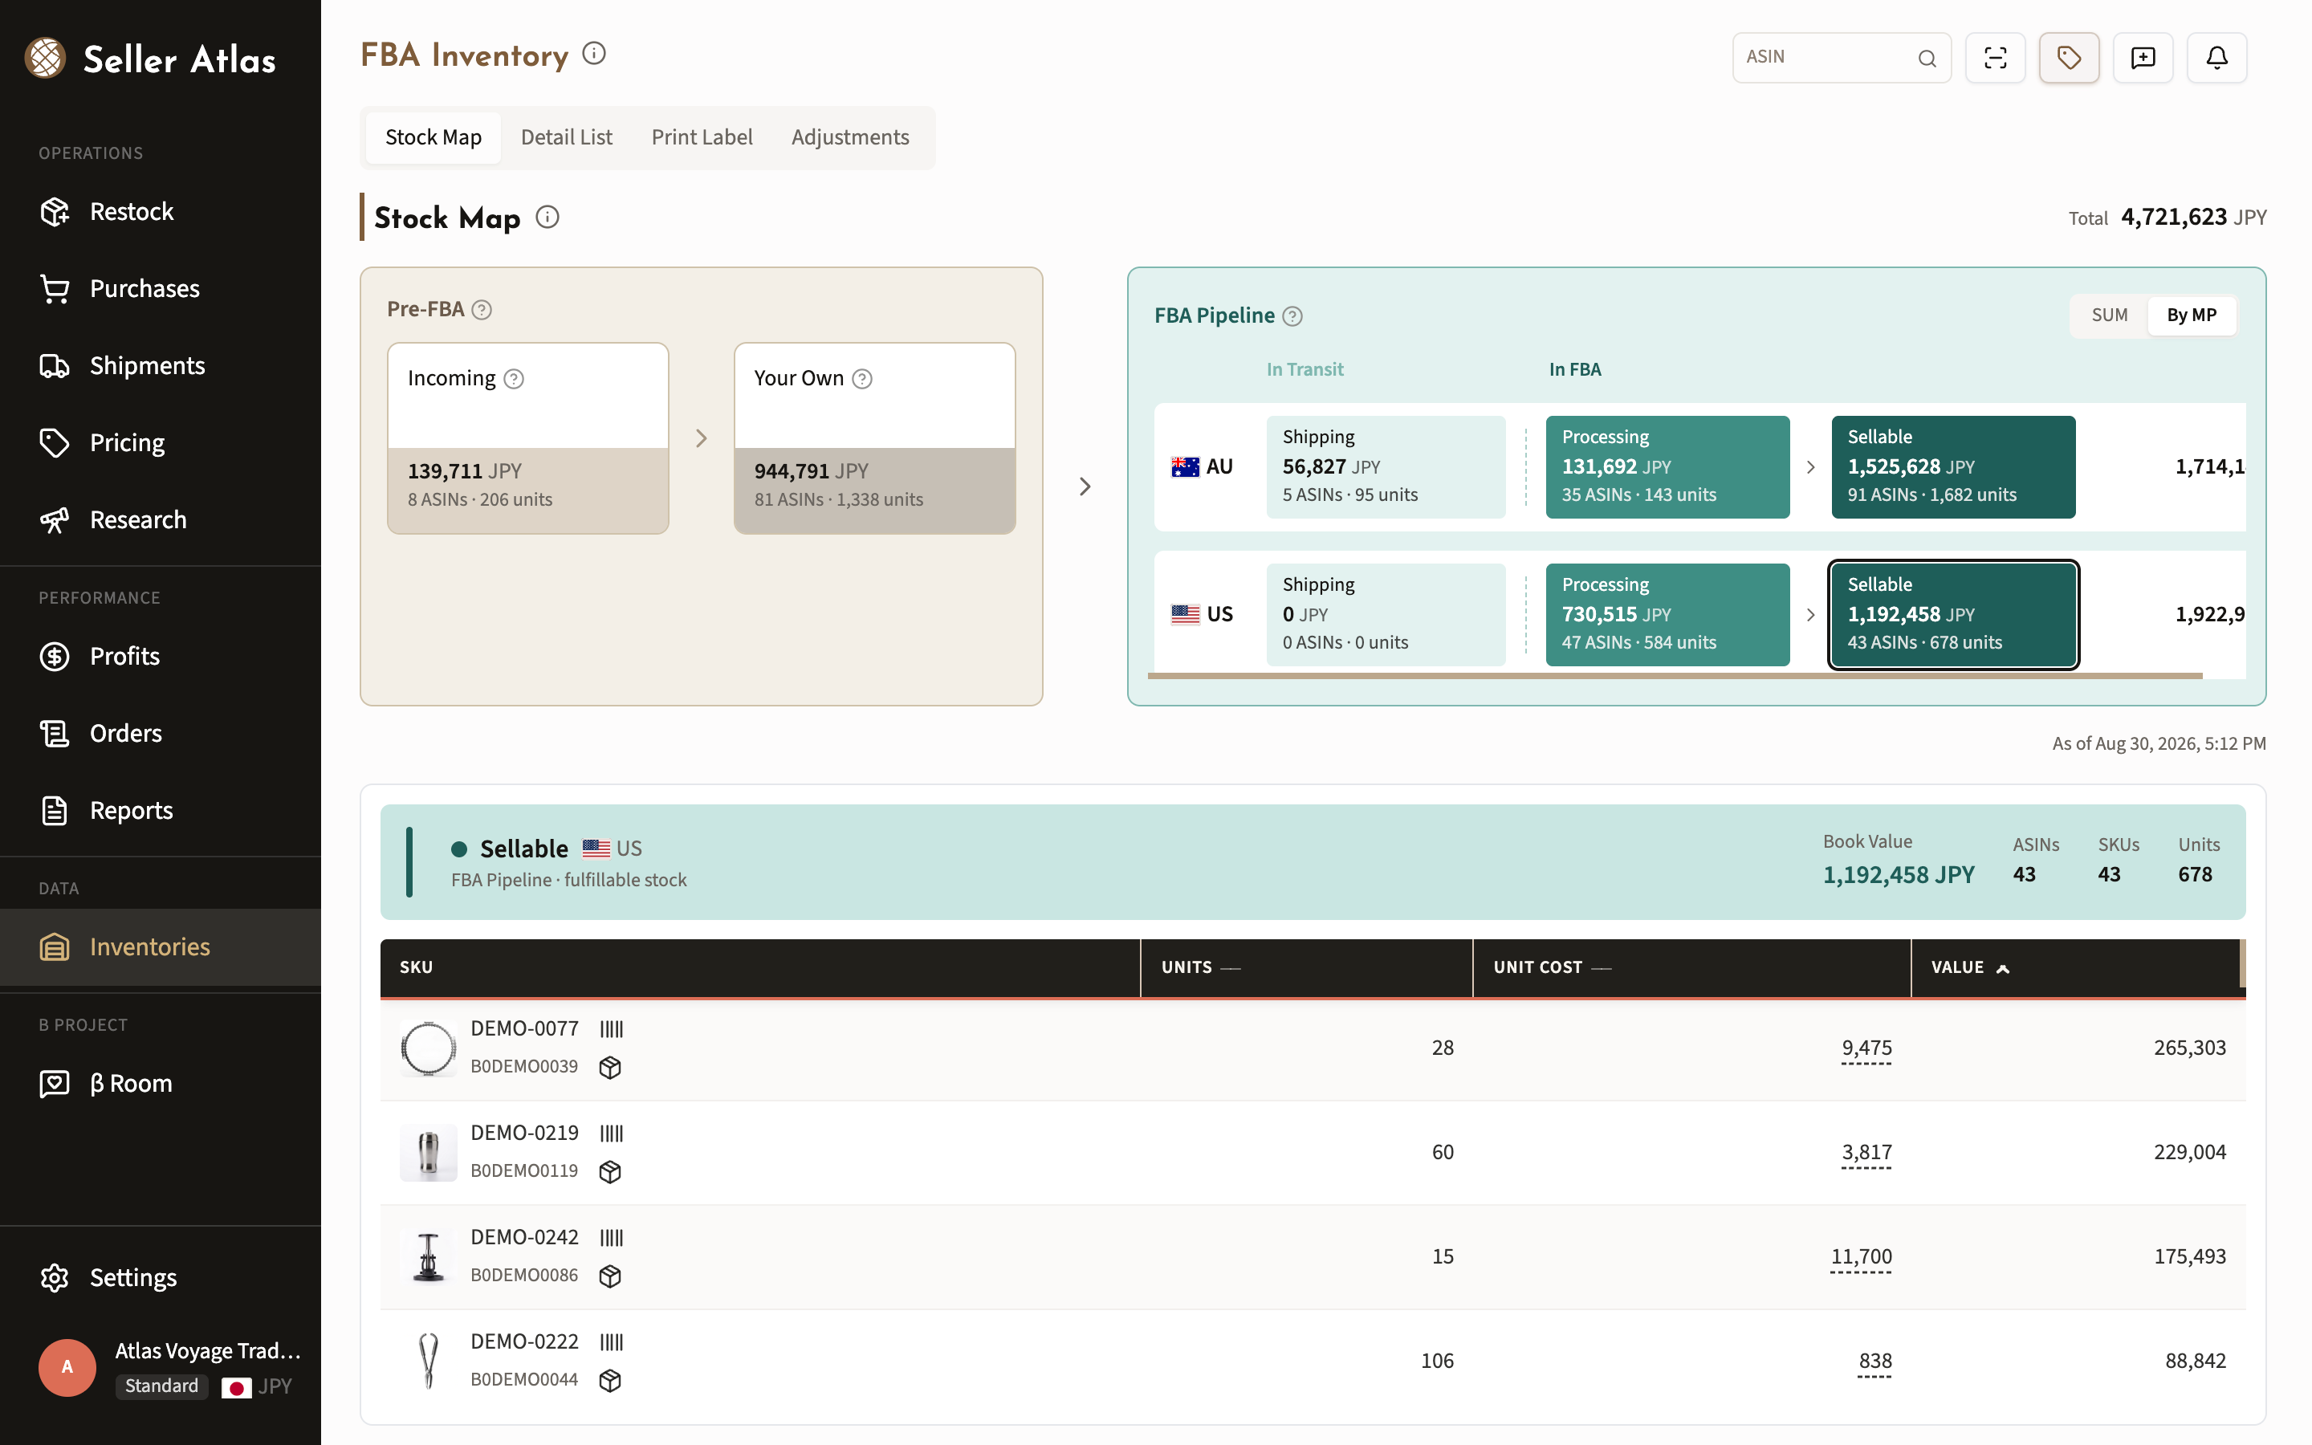Sort table by Units column
The image size is (2312, 1445).
pyautogui.click(x=1200, y=967)
